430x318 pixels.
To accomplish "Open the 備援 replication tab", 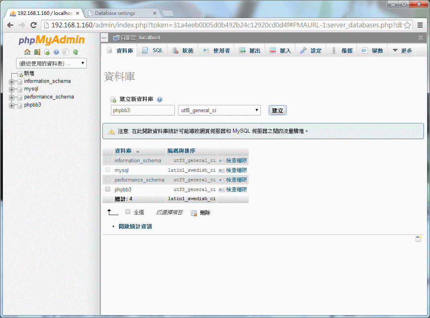I will tap(342, 51).
